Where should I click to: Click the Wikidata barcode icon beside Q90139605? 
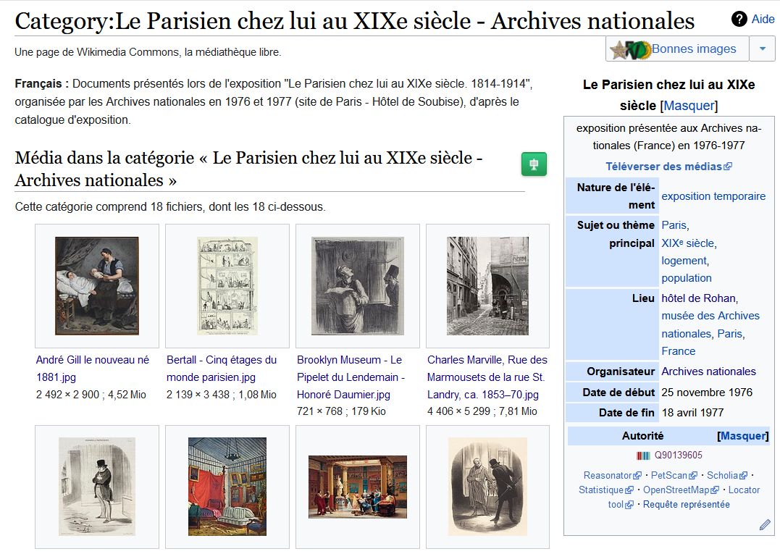tap(643, 456)
